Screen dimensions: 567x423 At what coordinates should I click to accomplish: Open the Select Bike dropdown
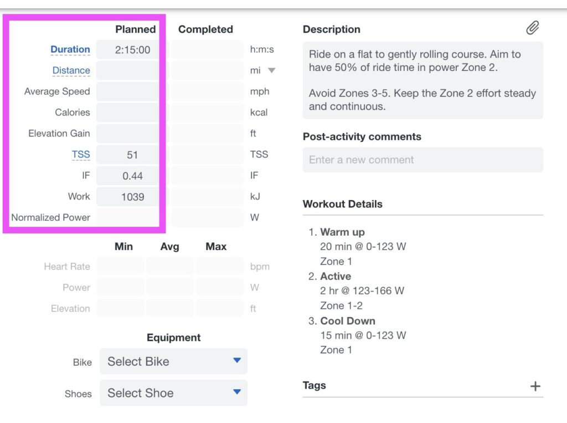(173, 361)
